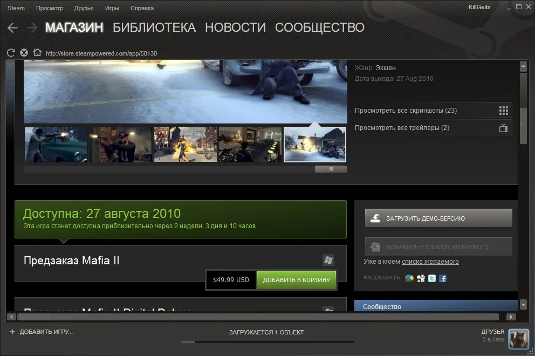
Task: Go to the store home page icon
Action: pyautogui.click(x=37, y=53)
